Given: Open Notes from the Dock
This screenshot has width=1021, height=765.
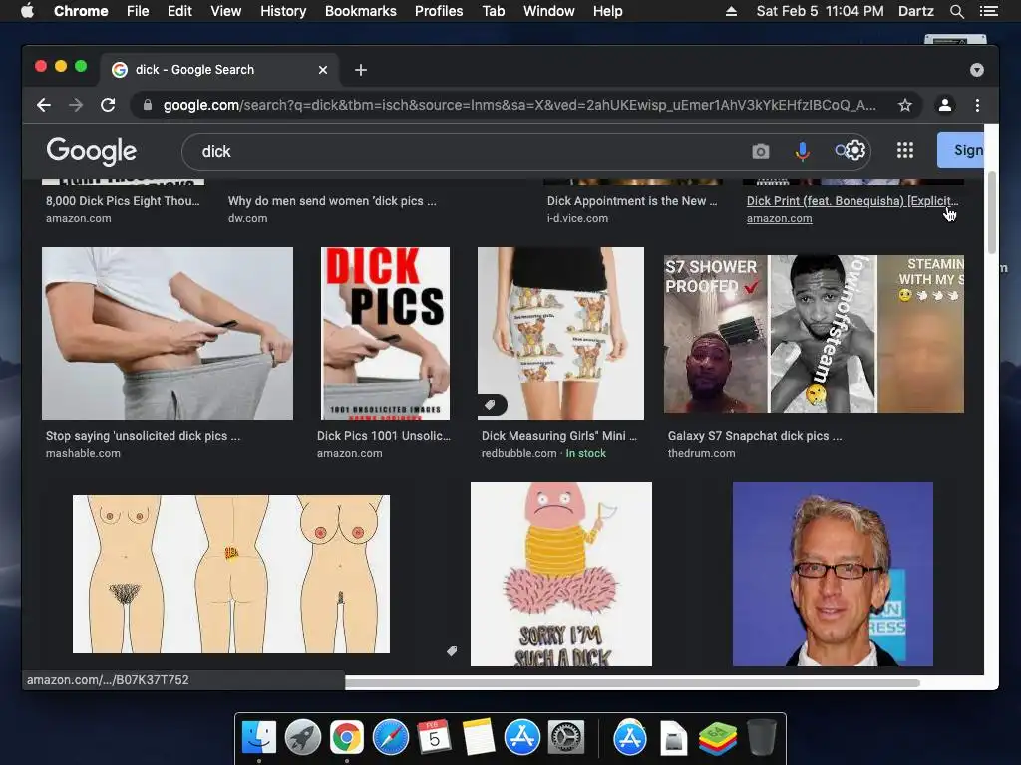Looking at the screenshot, I should coord(478,738).
